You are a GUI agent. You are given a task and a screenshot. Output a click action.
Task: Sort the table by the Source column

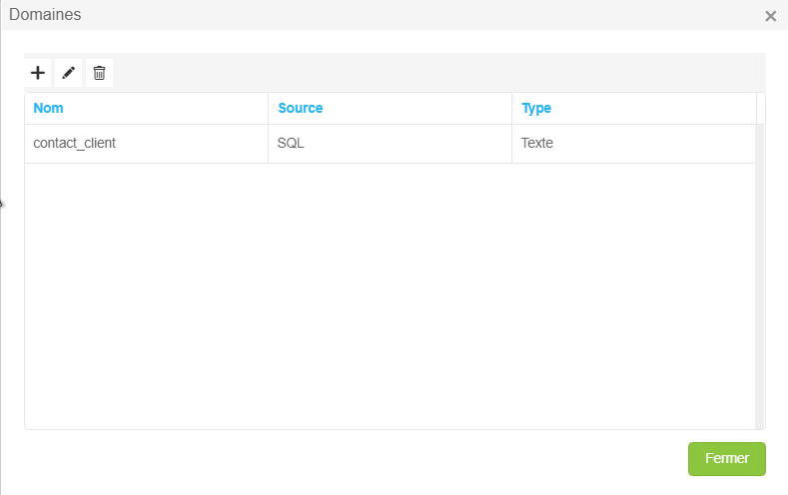pyautogui.click(x=300, y=108)
